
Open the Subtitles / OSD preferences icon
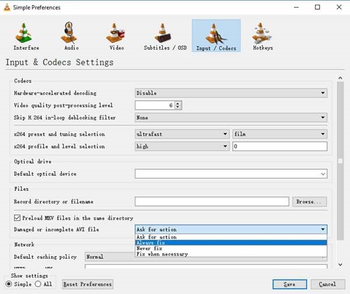(163, 33)
